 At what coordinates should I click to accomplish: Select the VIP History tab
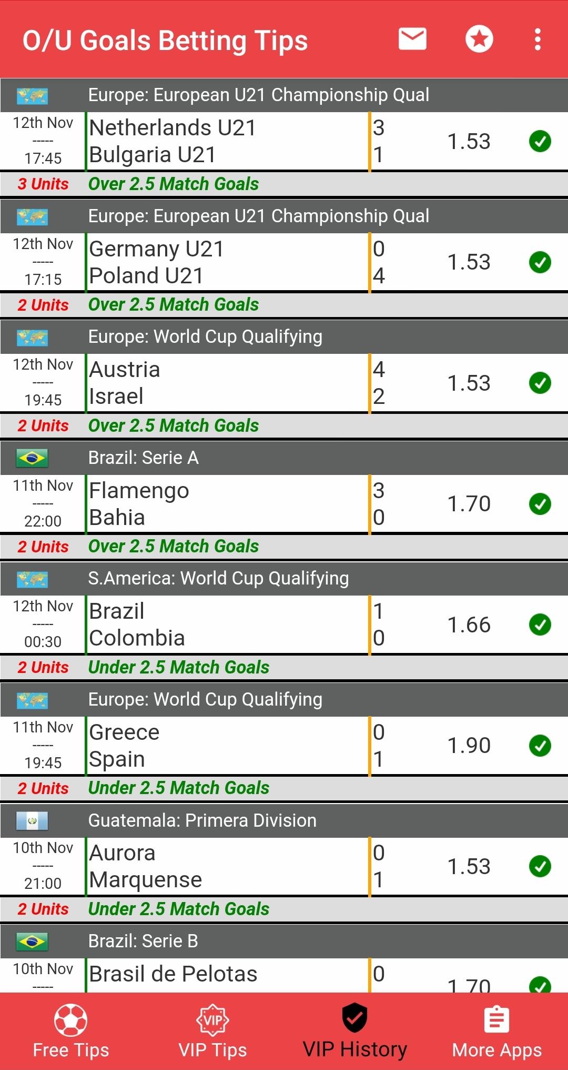click(355, 1031)
